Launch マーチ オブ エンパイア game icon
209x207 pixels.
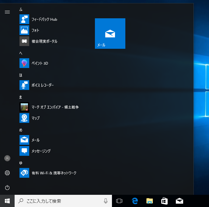(x=24, y=107)
